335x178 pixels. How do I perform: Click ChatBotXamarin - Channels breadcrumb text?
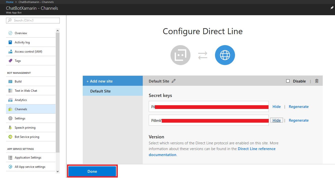coord(36,2)
